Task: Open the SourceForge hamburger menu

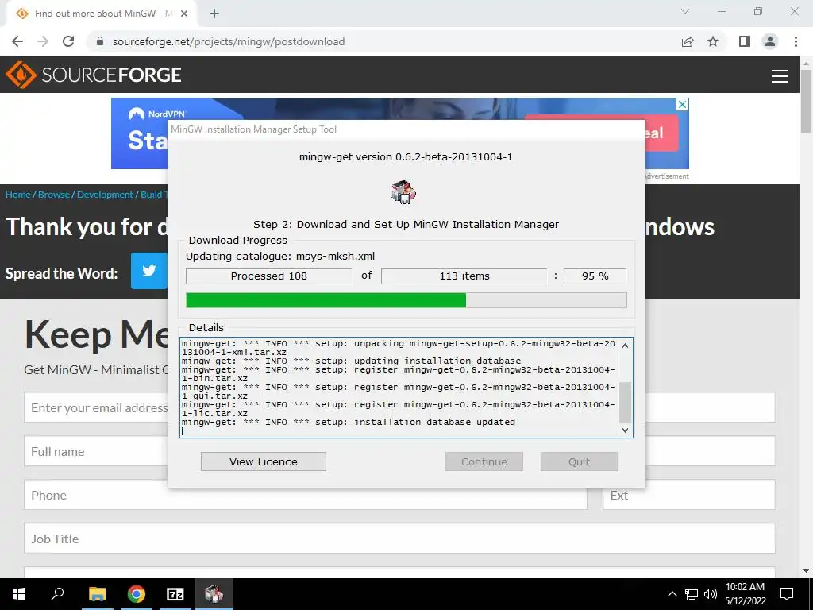Action: point(780,75)
